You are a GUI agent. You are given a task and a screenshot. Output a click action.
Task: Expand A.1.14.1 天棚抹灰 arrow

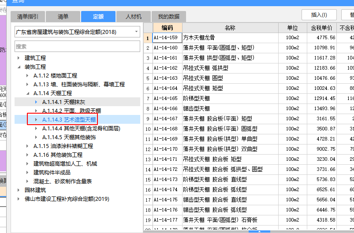[36, 102]
